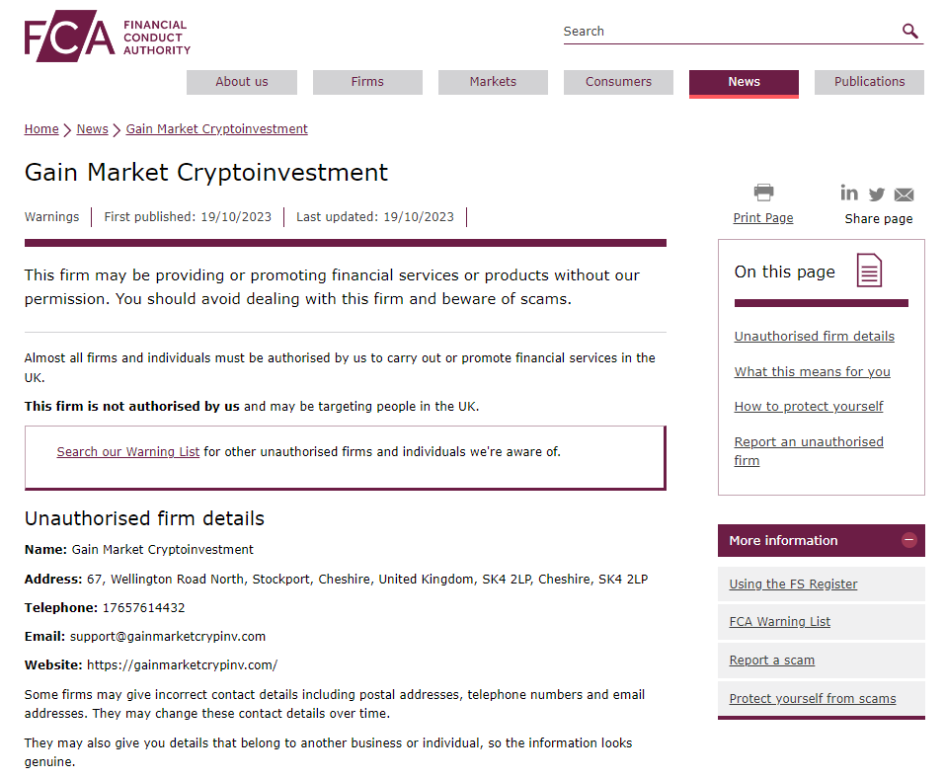Collapse the More information section
The image size is (945, 778).
click(909, 540)
